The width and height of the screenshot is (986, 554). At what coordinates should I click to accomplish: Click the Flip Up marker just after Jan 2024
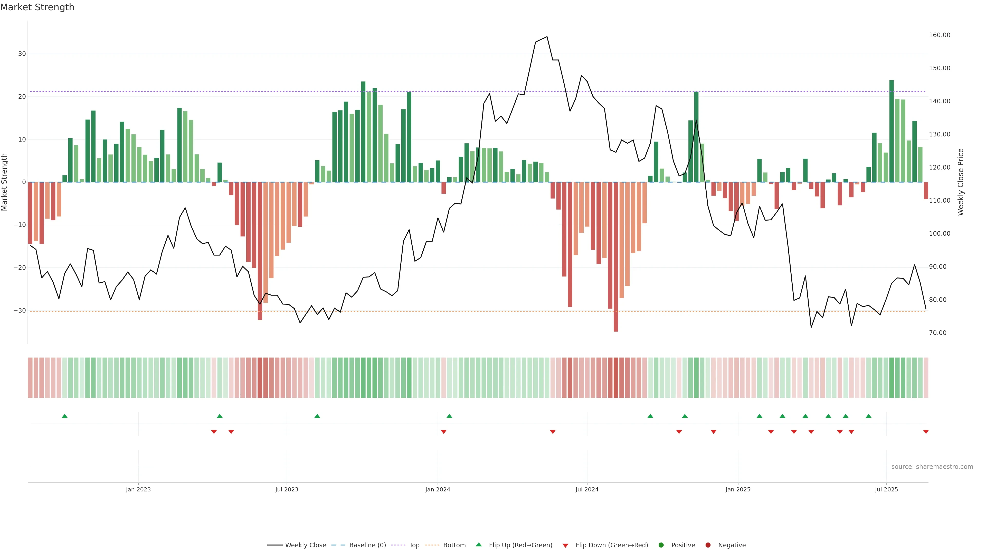point(449,416)
